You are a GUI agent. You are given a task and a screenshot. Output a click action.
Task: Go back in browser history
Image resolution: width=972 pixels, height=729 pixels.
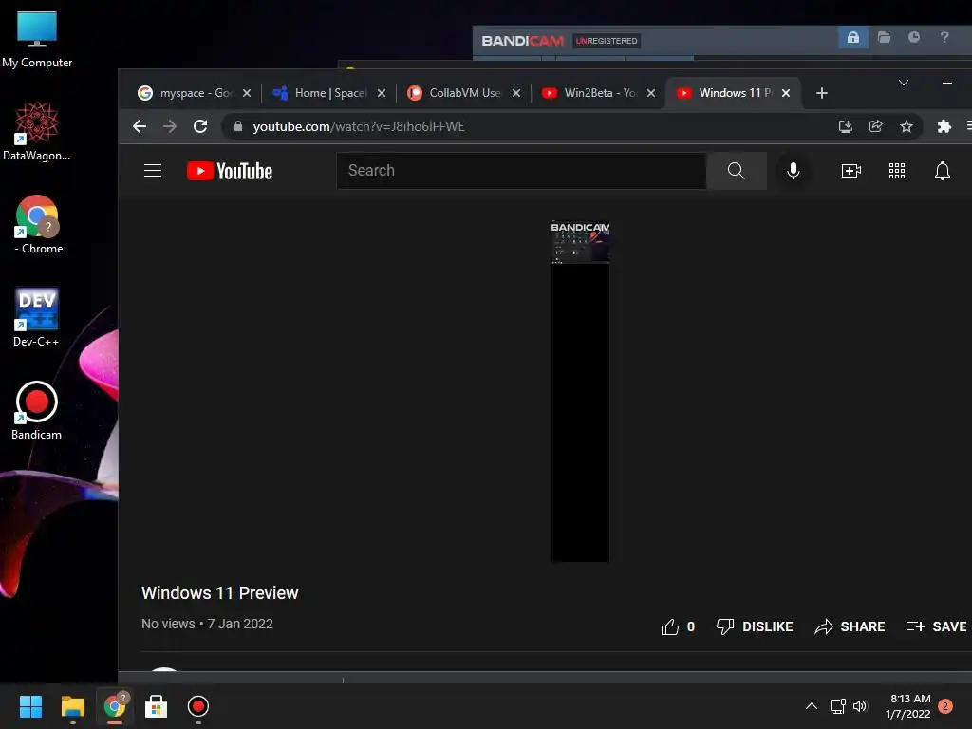140,126
